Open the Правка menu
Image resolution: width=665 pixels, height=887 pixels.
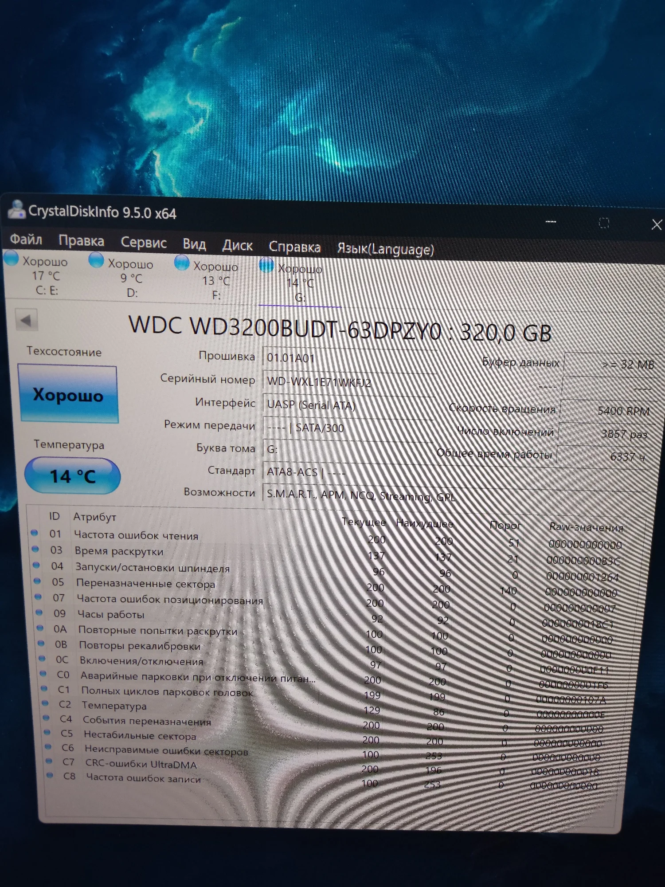pos(82,241)
